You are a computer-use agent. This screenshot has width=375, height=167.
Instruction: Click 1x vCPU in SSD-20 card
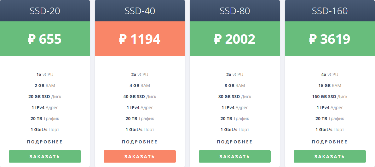[45, 75]
